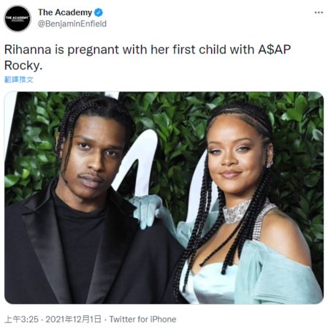Open The Academy profile avatar
Viewport: 331px width, 329px height.
point(18,18)
